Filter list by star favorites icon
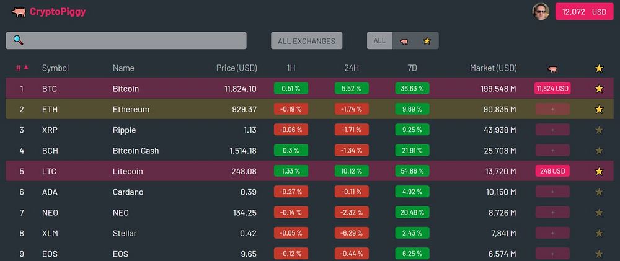The height and width of the screenshot is (261, 620). click(427, 41)
